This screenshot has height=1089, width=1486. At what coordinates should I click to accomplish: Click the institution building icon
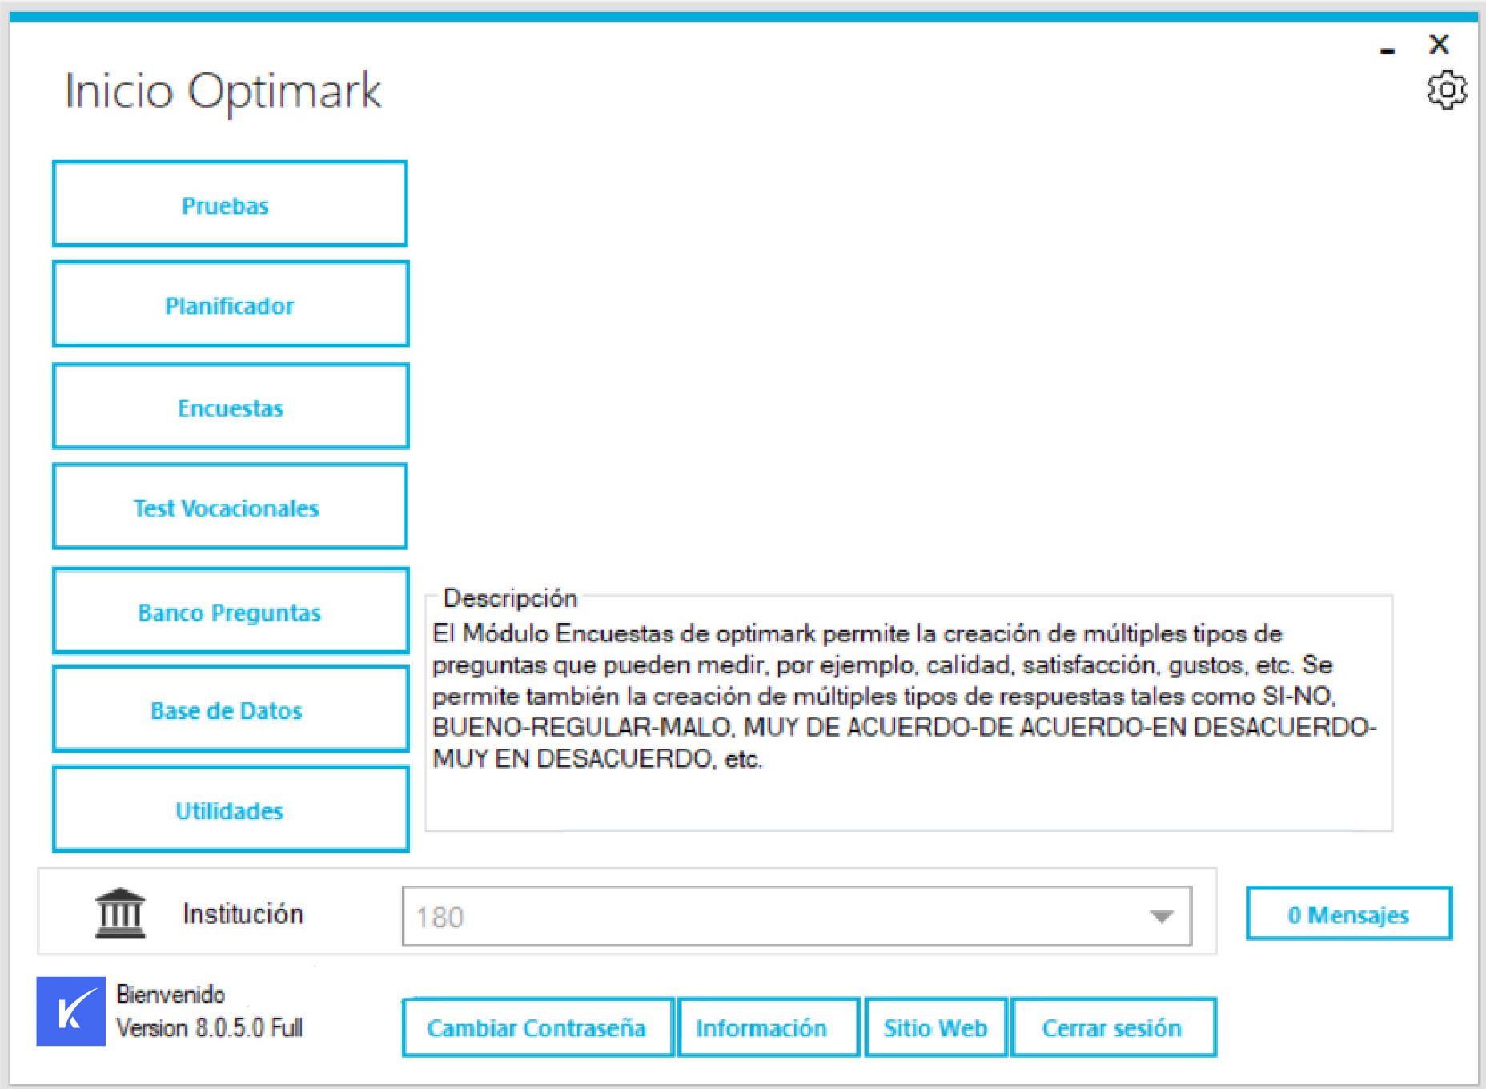pyautogui.click(x=120, y=913)
